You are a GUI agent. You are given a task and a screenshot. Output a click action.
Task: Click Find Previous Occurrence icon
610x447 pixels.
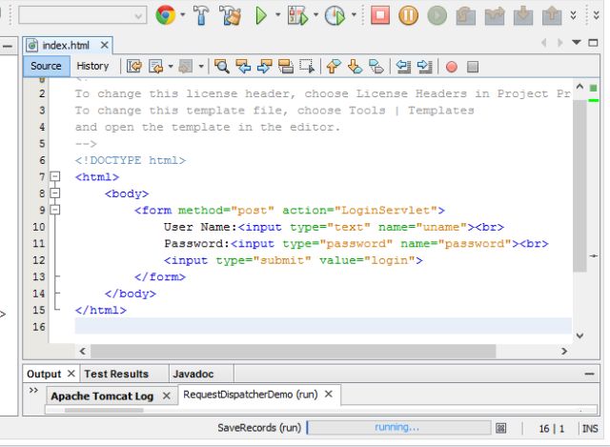[244, 67]
